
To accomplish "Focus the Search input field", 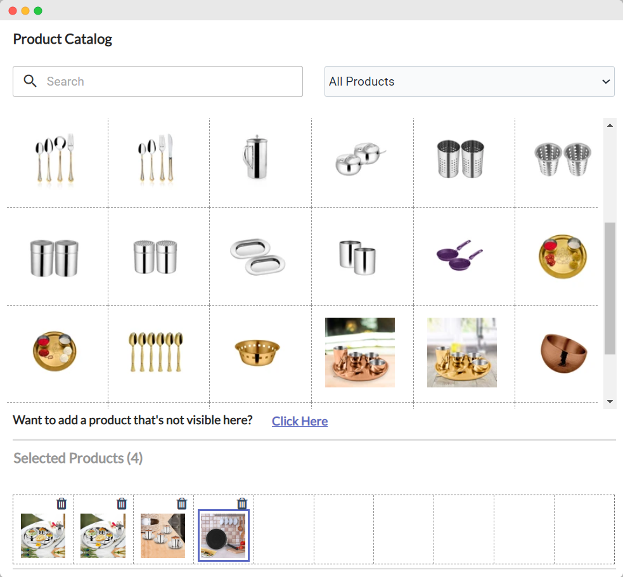I will [x=158, y=81].
